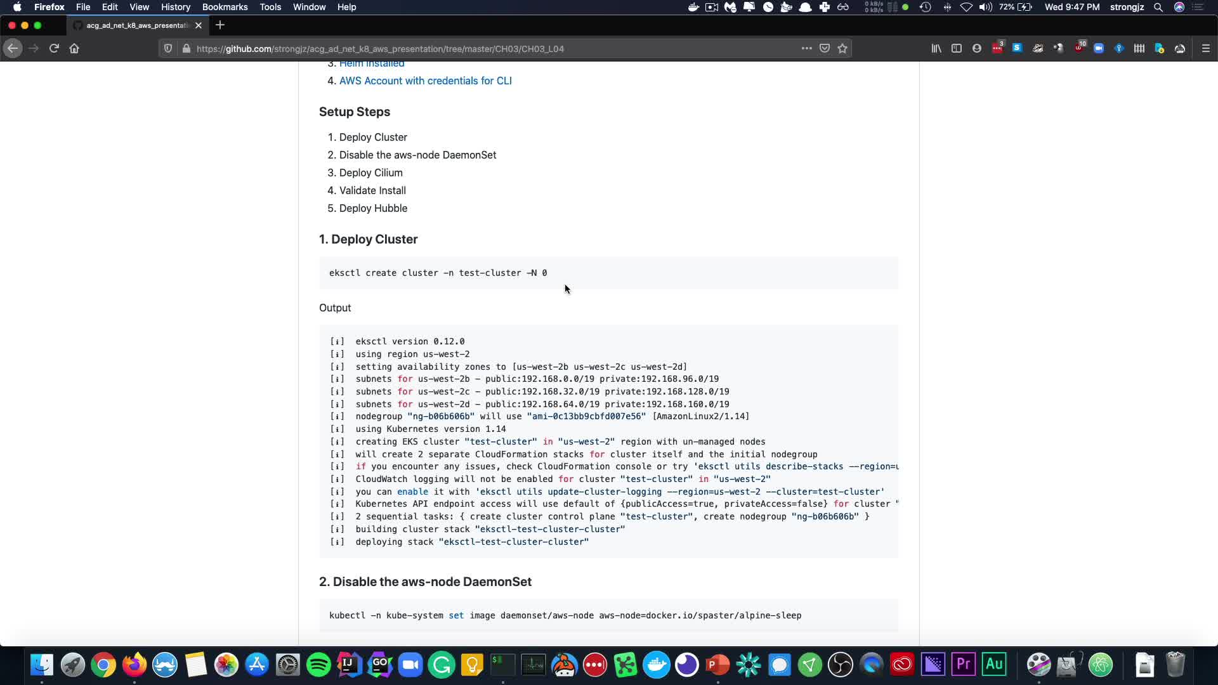Screen dimensions: 1218x685
Task: Bookmark this page with star icon
Action: 842,48
